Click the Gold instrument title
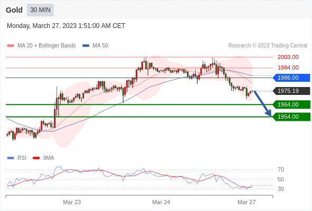This screenshot has width=312, height=211. tap(14, 10)
